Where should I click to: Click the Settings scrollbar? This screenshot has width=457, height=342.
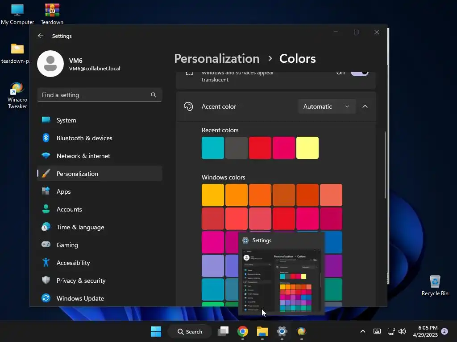[x=385, y=165]
